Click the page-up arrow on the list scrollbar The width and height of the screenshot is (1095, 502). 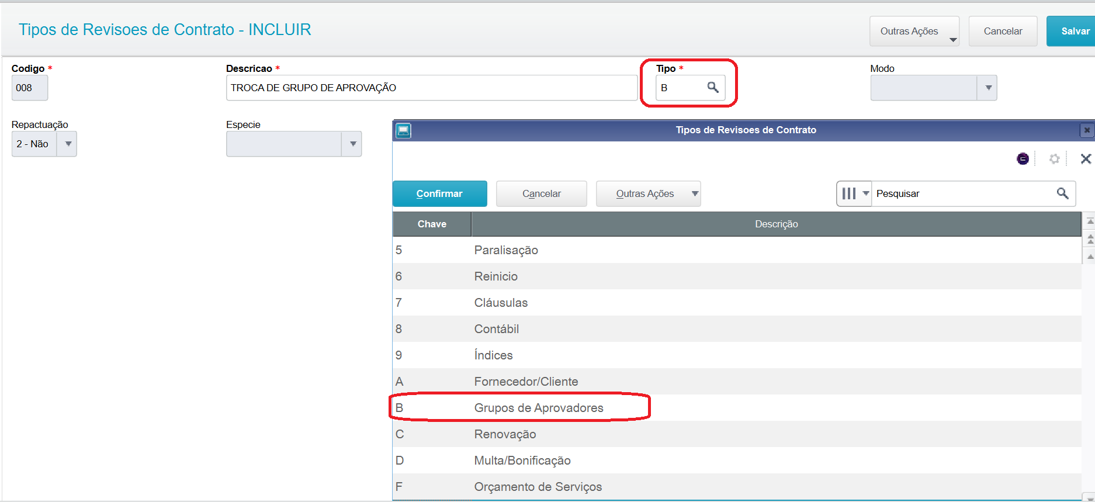(1090, 239)
